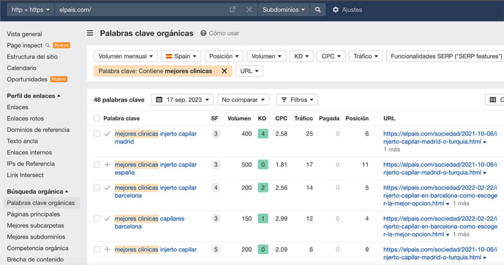Image resolution: width=504 pixels, height=265 pixels.
Task: Click the plus on the last keyword row
Action: (107, 250)
